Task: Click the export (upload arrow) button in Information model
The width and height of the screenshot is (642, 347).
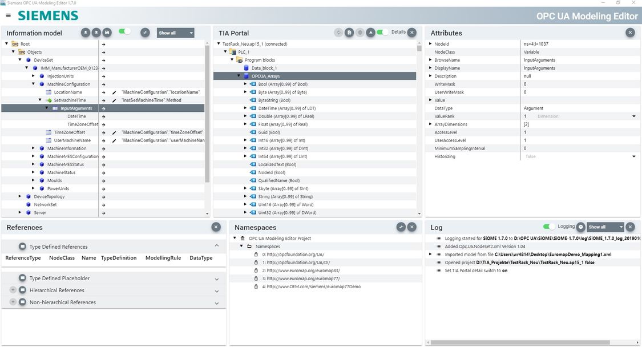Action: coord(96,33)
